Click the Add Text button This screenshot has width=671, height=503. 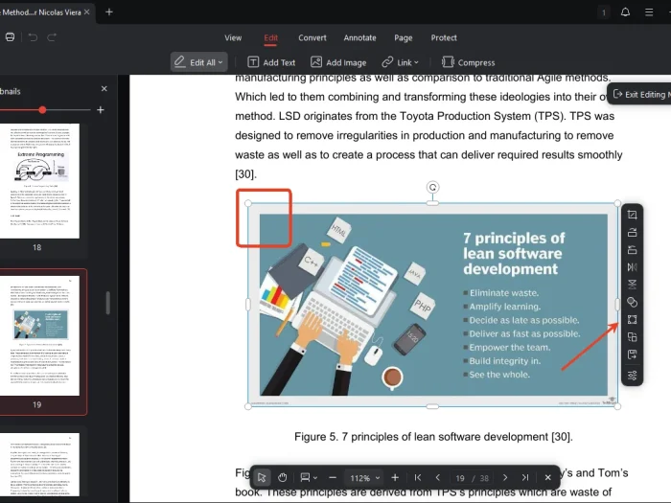[x=272, y=62]
